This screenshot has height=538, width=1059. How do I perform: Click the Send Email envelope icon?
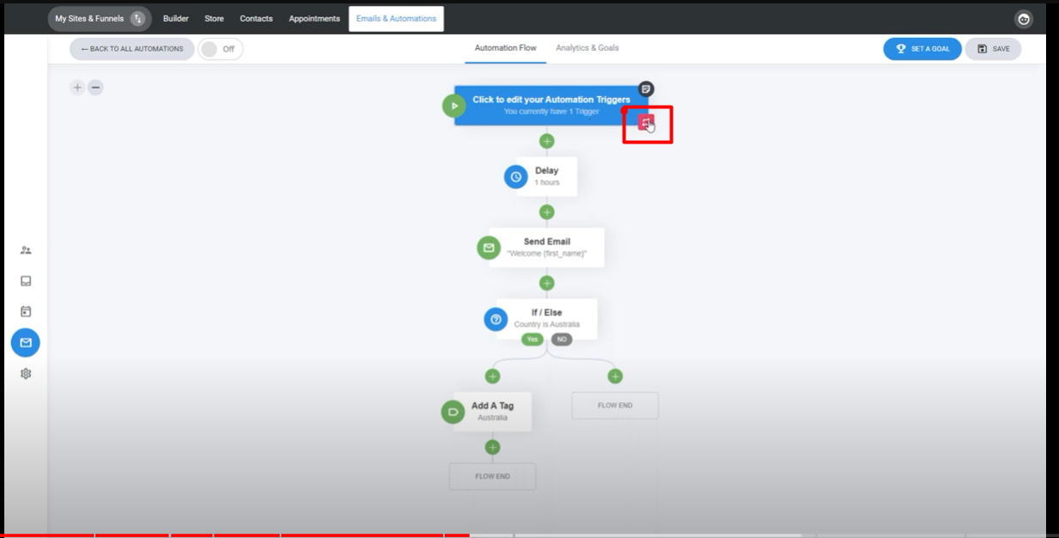489,248
